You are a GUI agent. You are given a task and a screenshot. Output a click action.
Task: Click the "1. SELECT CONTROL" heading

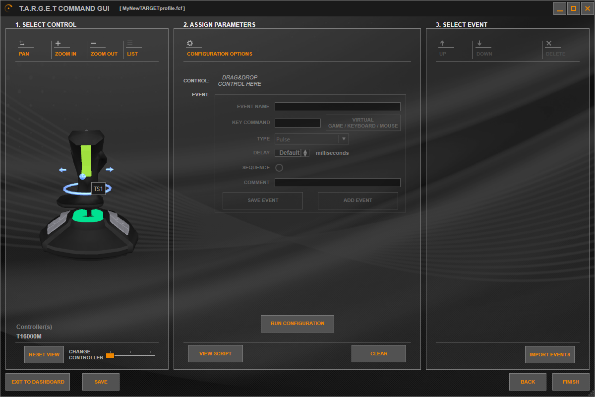46,24
